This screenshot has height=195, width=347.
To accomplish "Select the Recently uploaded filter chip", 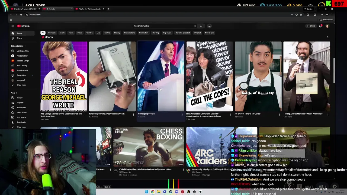I will 182,33.
